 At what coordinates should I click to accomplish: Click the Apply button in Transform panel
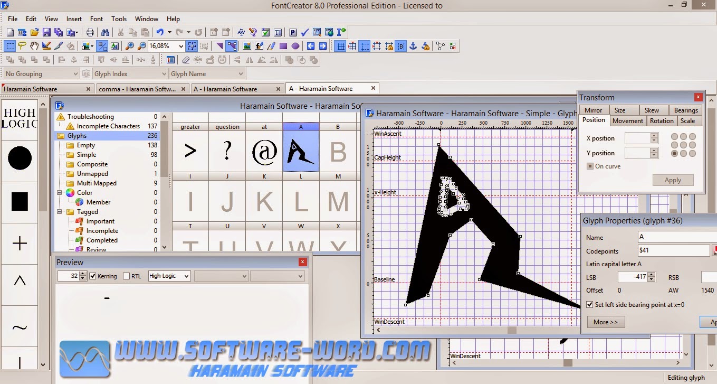tap(673, 180)
